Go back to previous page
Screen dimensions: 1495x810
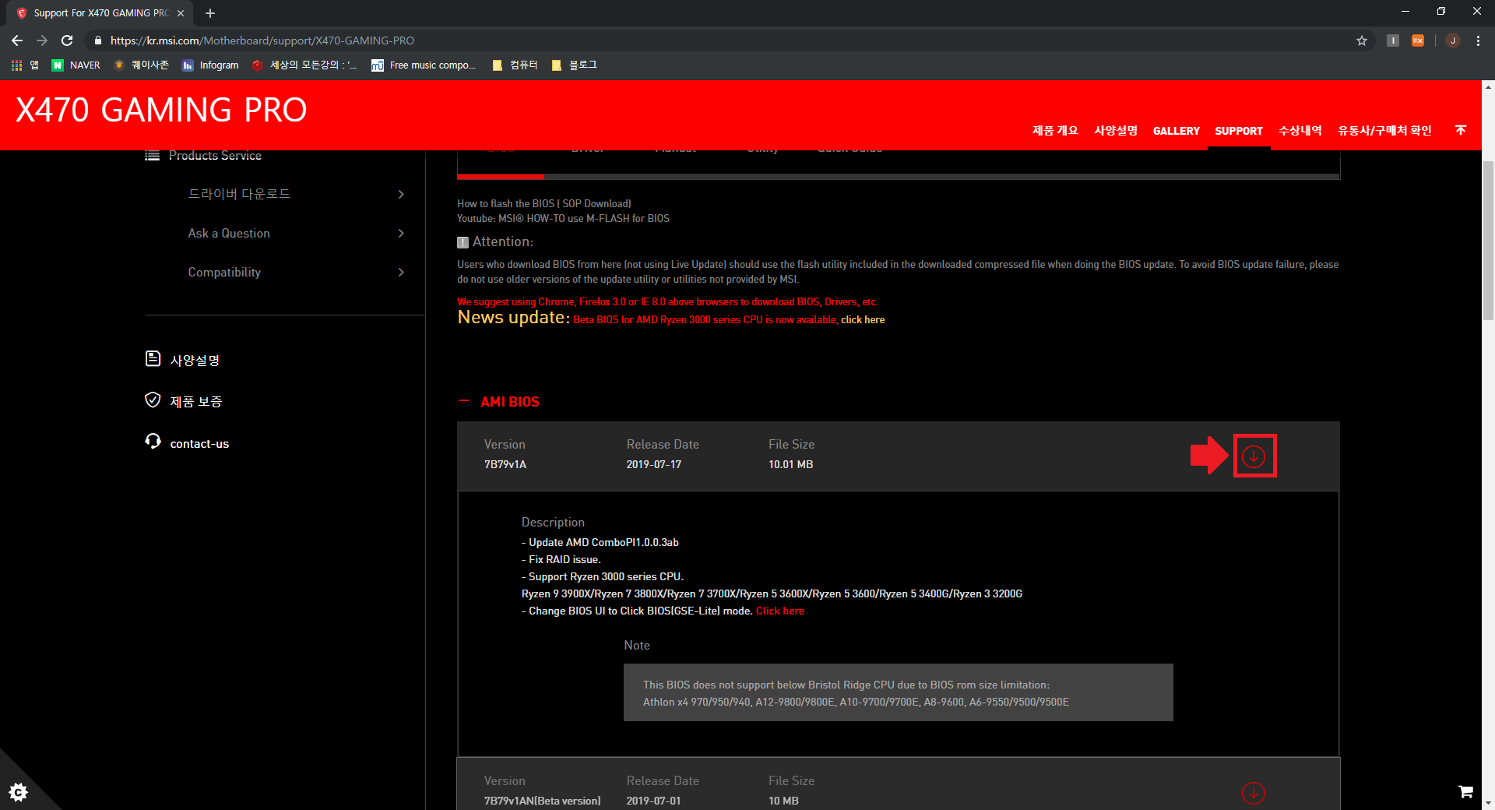click(17, 40)
